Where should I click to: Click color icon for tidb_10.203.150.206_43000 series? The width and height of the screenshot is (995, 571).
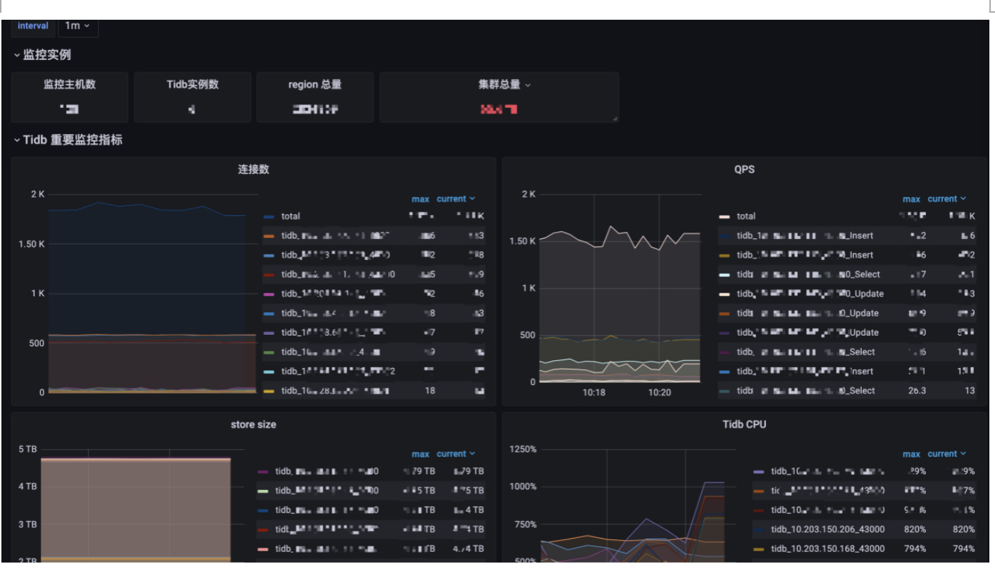pos(758,529)
